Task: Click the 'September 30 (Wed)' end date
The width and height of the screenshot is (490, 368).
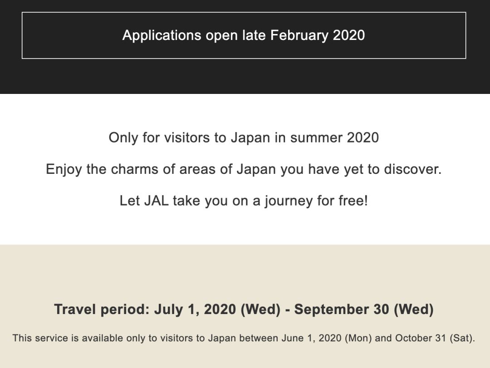Action: click(x=364, y=309)
